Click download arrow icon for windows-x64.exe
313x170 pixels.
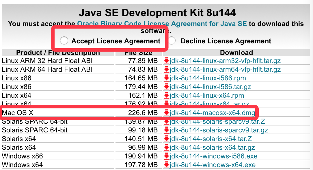pos(167,165)
